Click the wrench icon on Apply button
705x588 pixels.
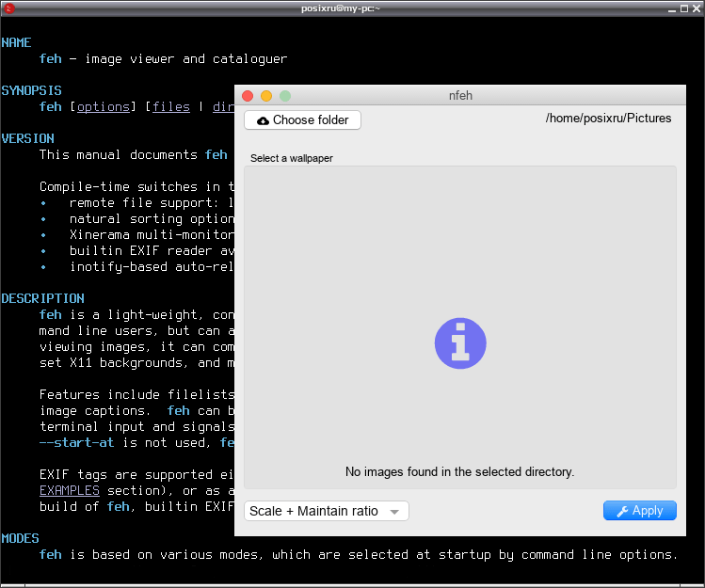(x=622, y=511)
